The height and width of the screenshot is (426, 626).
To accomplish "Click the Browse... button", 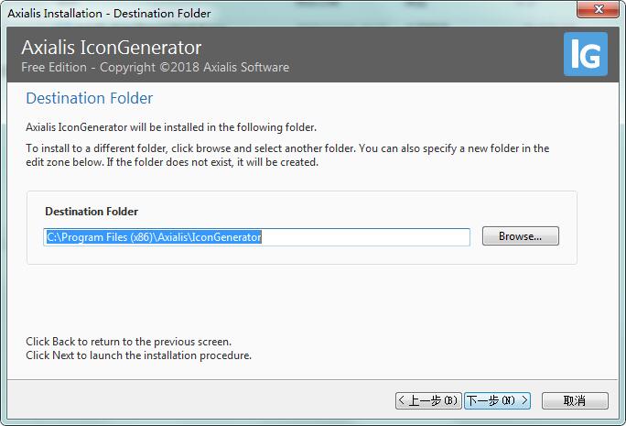I will click(520, 236).
